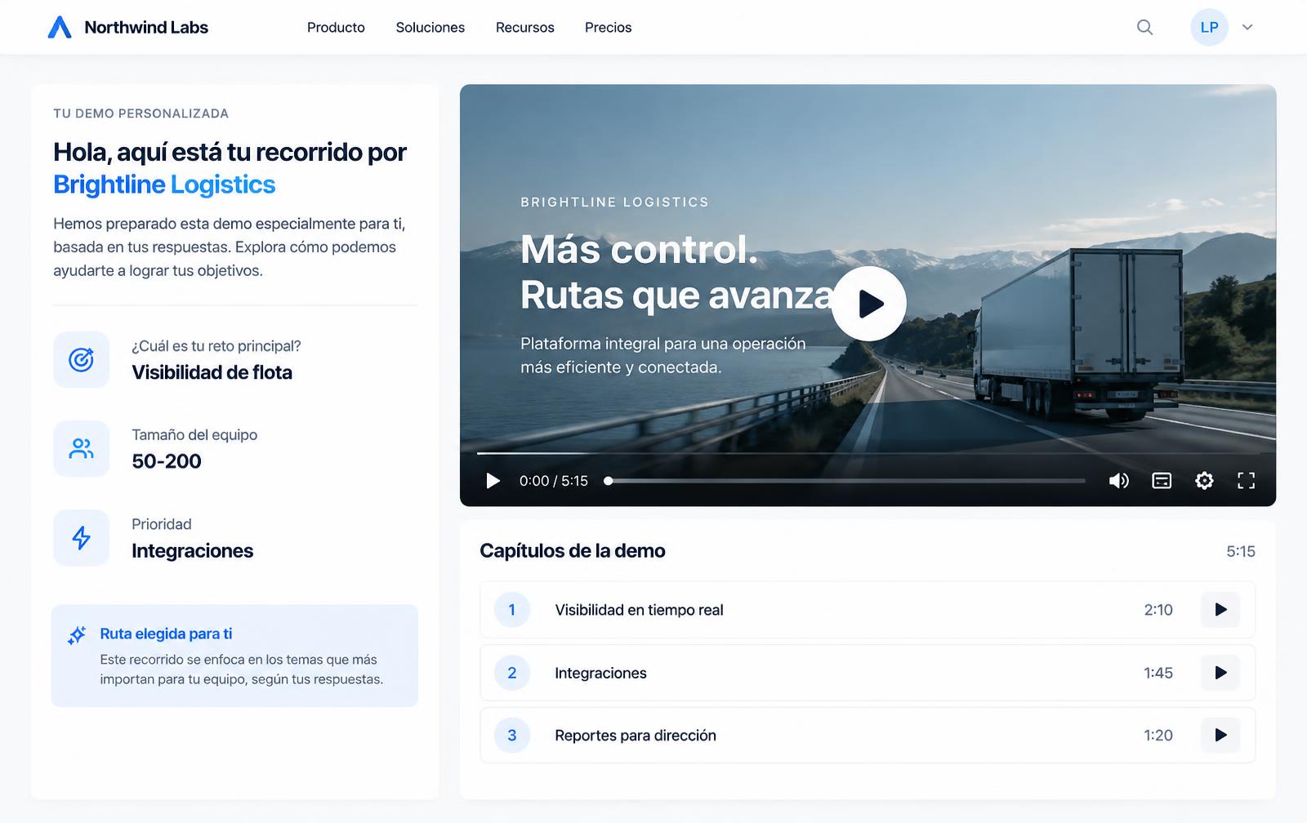This screenshot has height=823, width=1307.
Task: Click the Brightline Logistics heading link
Action: click(x=164, y=185)
